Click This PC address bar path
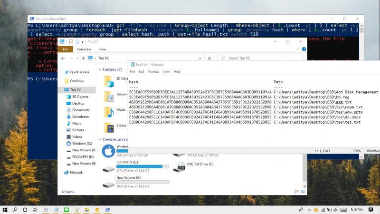Viewport: 380px width, 214px height. pyautogui.click(x=104, y=58)
